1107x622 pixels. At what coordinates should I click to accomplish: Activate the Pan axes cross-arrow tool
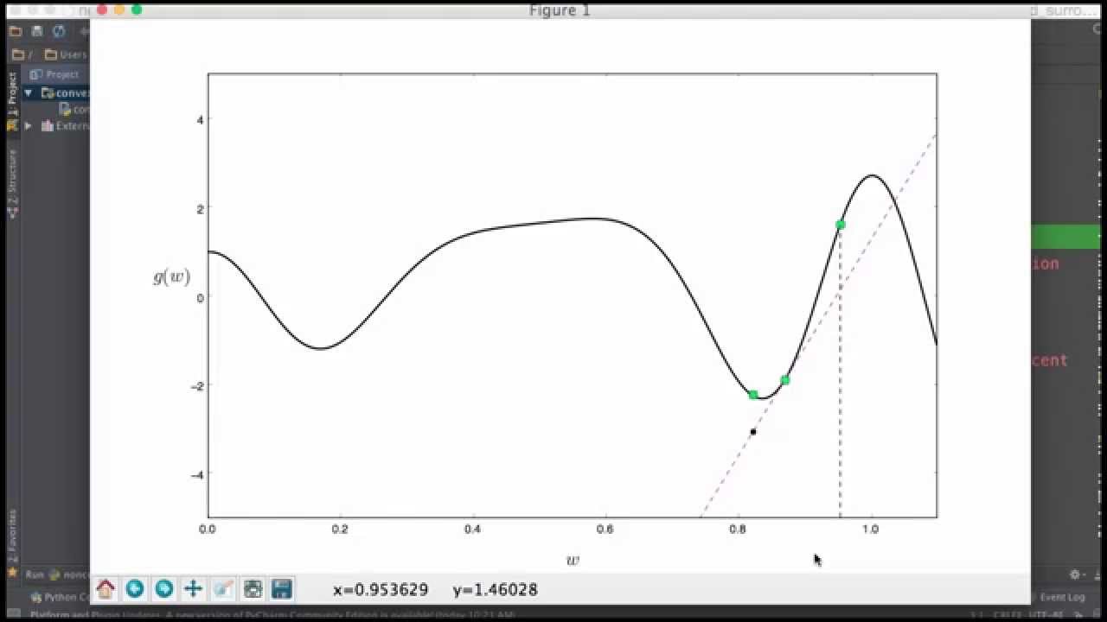point(193,589)
